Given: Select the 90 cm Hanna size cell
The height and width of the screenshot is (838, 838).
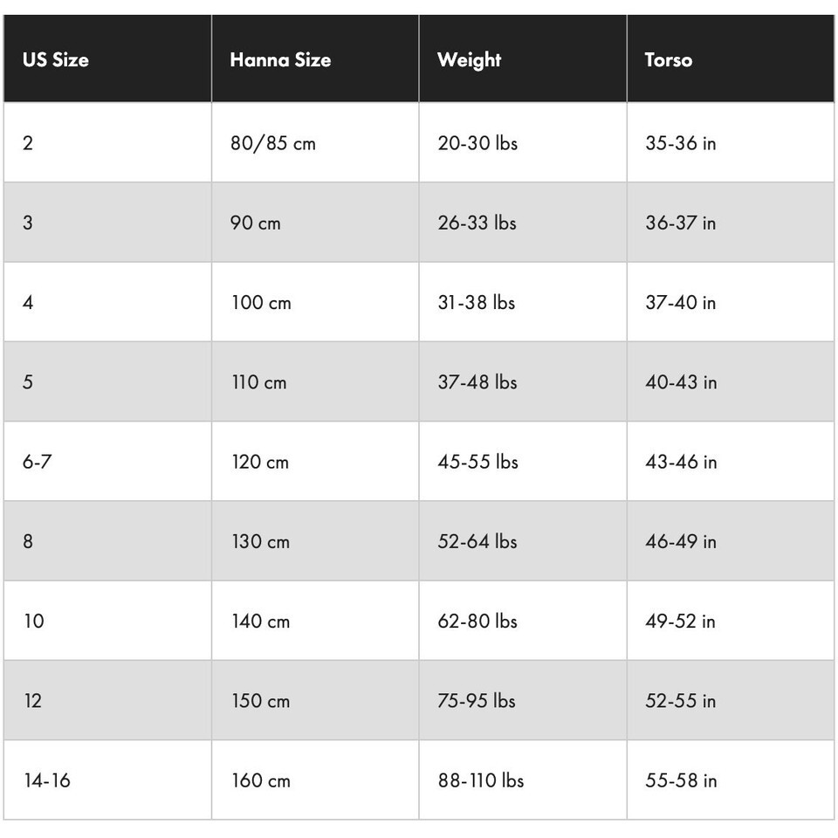Looking at the screenshot, I should [x=256, y=223].
